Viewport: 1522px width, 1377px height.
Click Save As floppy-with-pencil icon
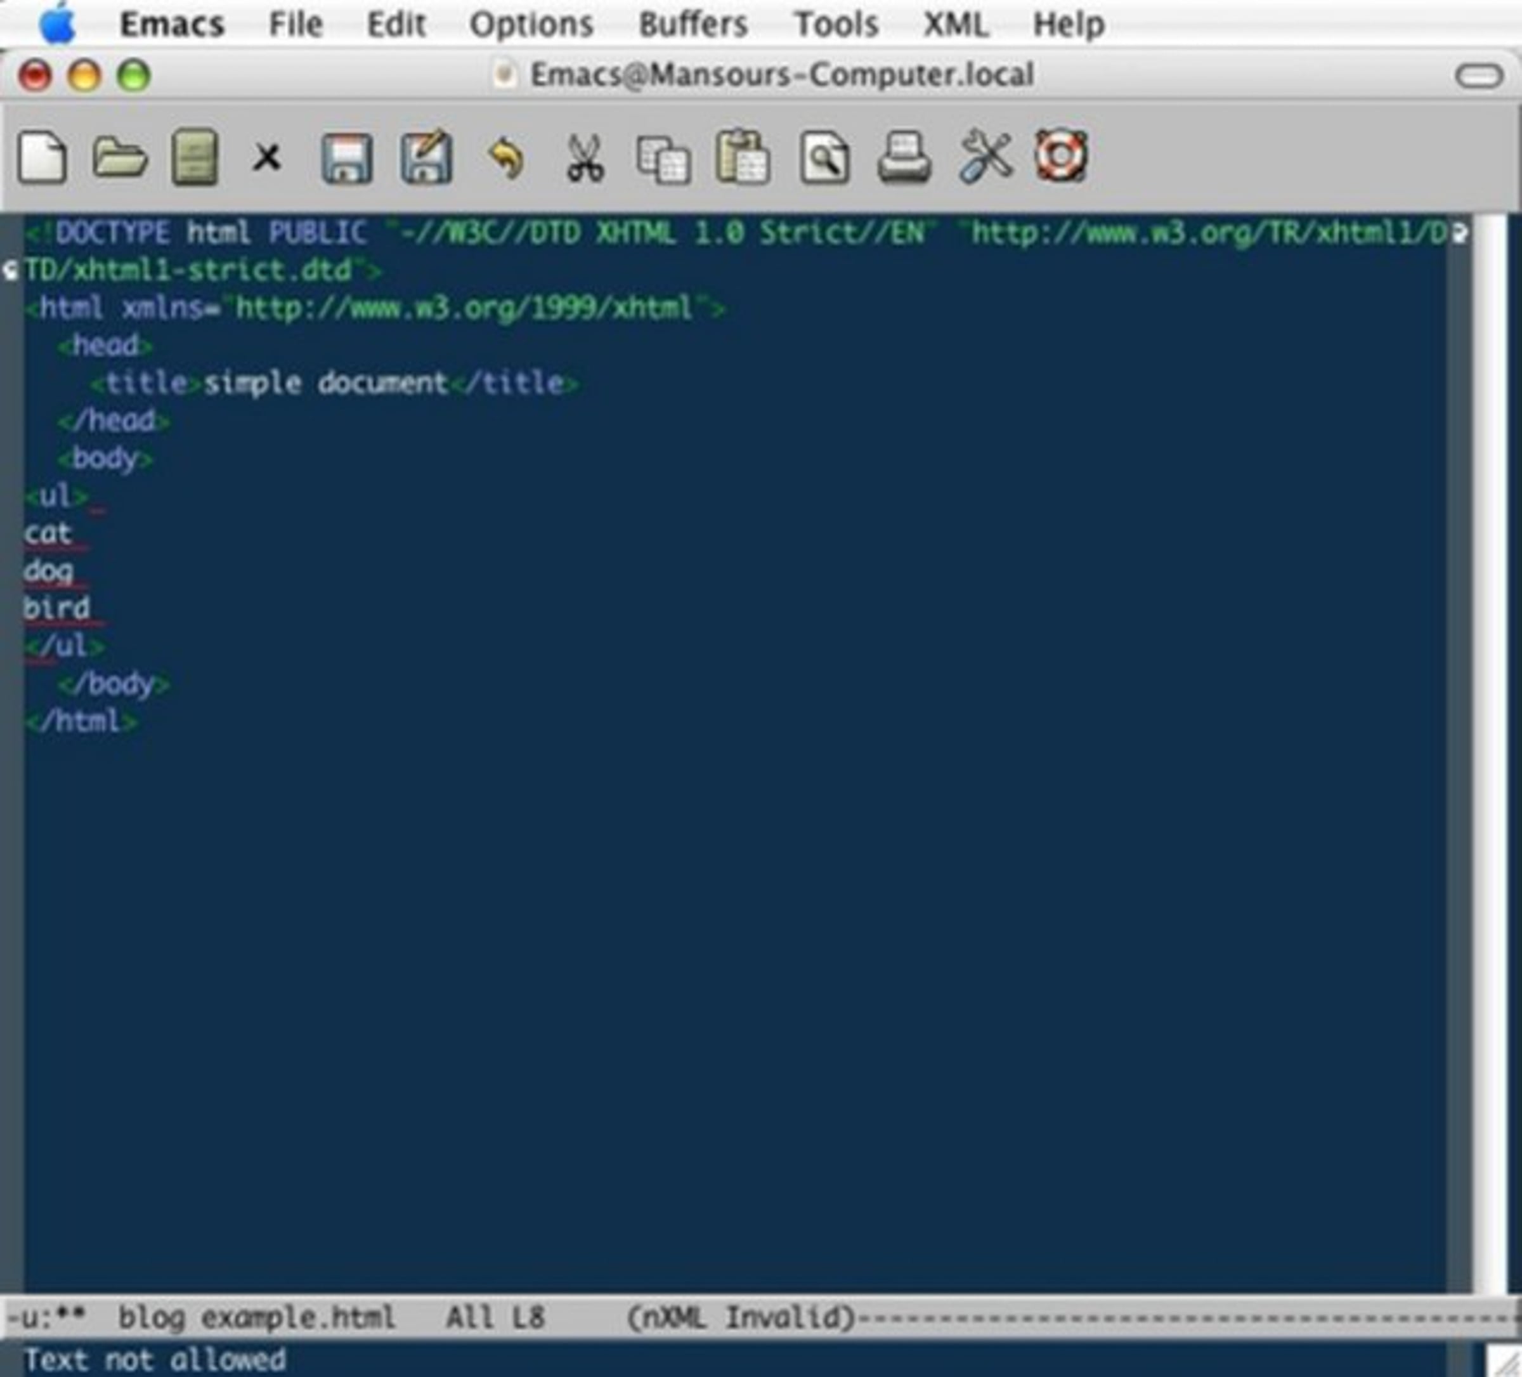(x=427, y=157)
